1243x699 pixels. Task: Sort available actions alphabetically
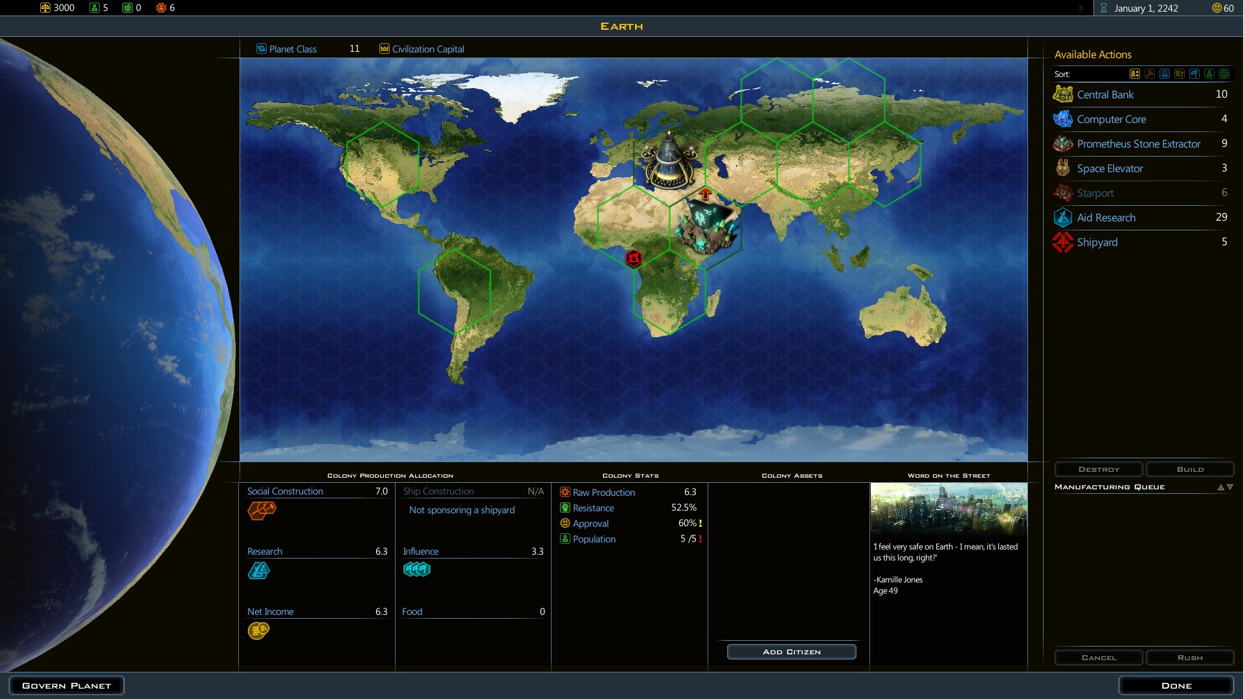click(1135, 74)
